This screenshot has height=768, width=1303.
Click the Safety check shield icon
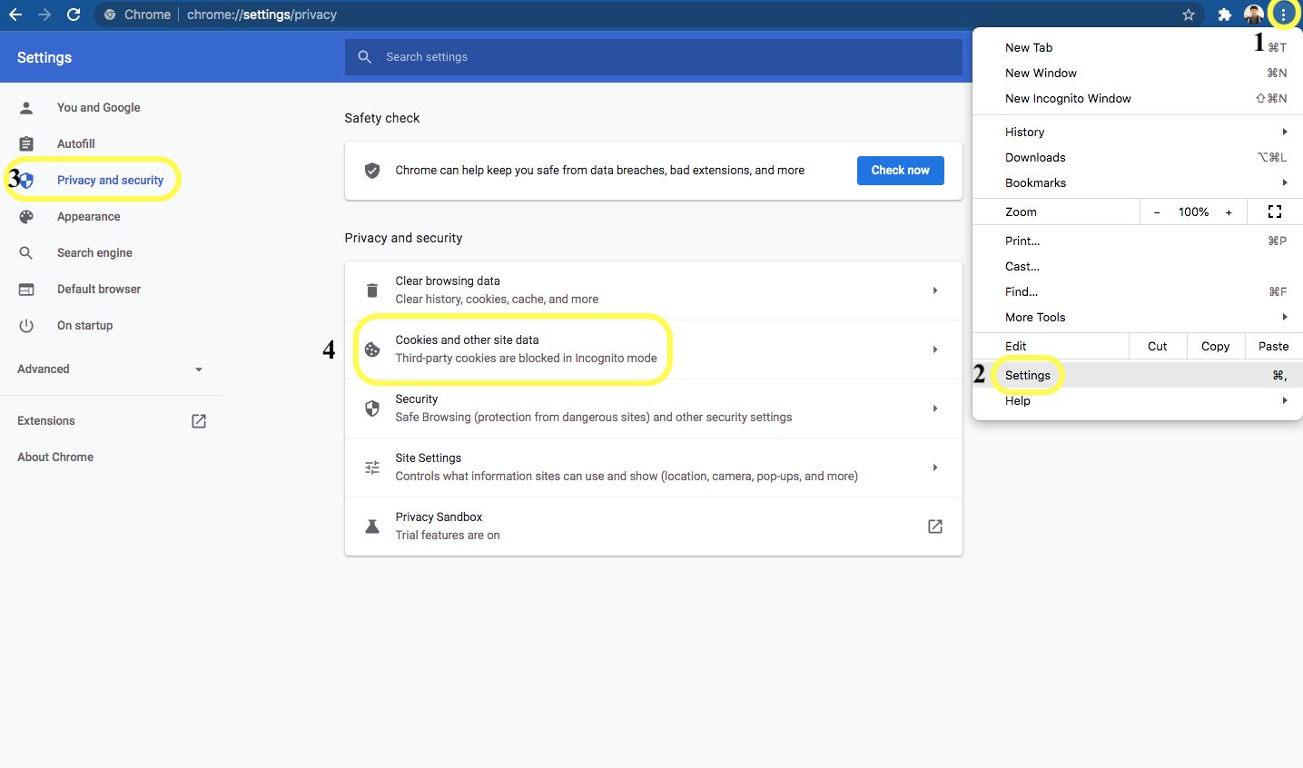click(372, 171)
